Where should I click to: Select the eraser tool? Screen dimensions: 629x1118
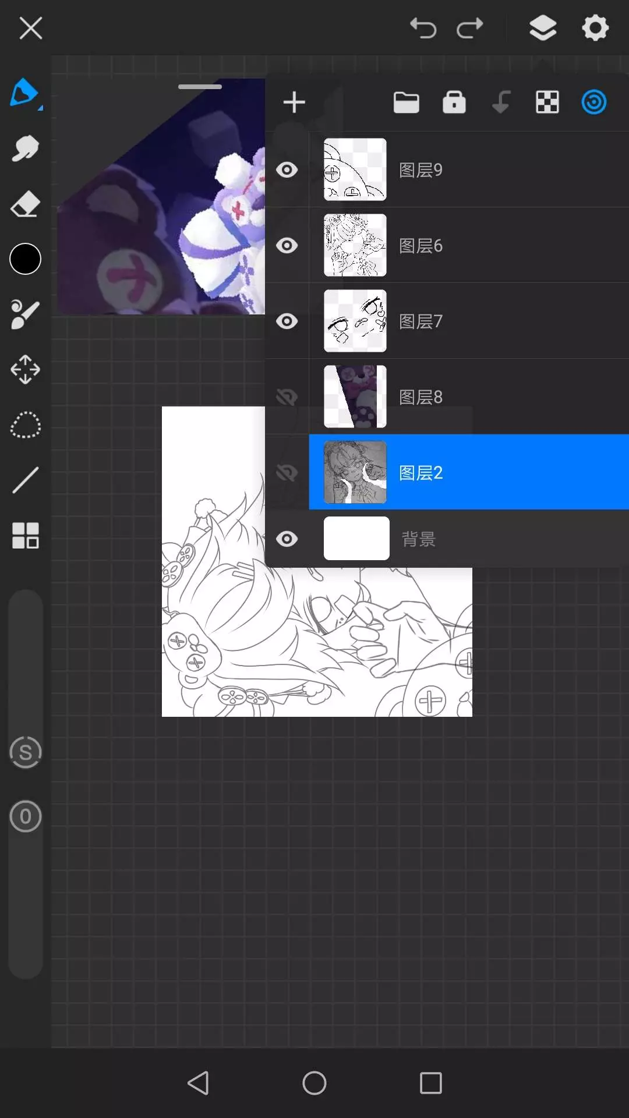click(x=25, y=204)
